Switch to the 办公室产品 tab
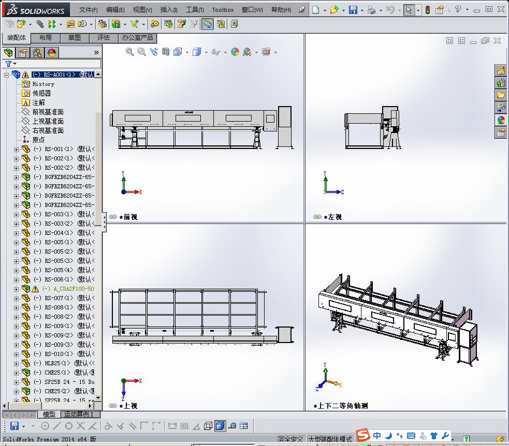Viewport: 509px width, 446px height. [138, 38]
